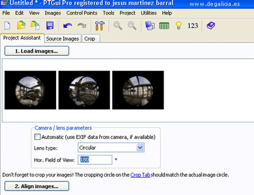The image size is (254, 195).
Task: Open a project with the folder icon
Action: pos(21,25)
